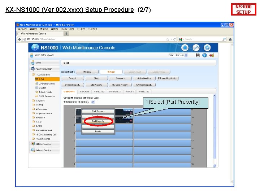Open the Users sidebar section
This screenshot has width=260, height=195.
45,62
